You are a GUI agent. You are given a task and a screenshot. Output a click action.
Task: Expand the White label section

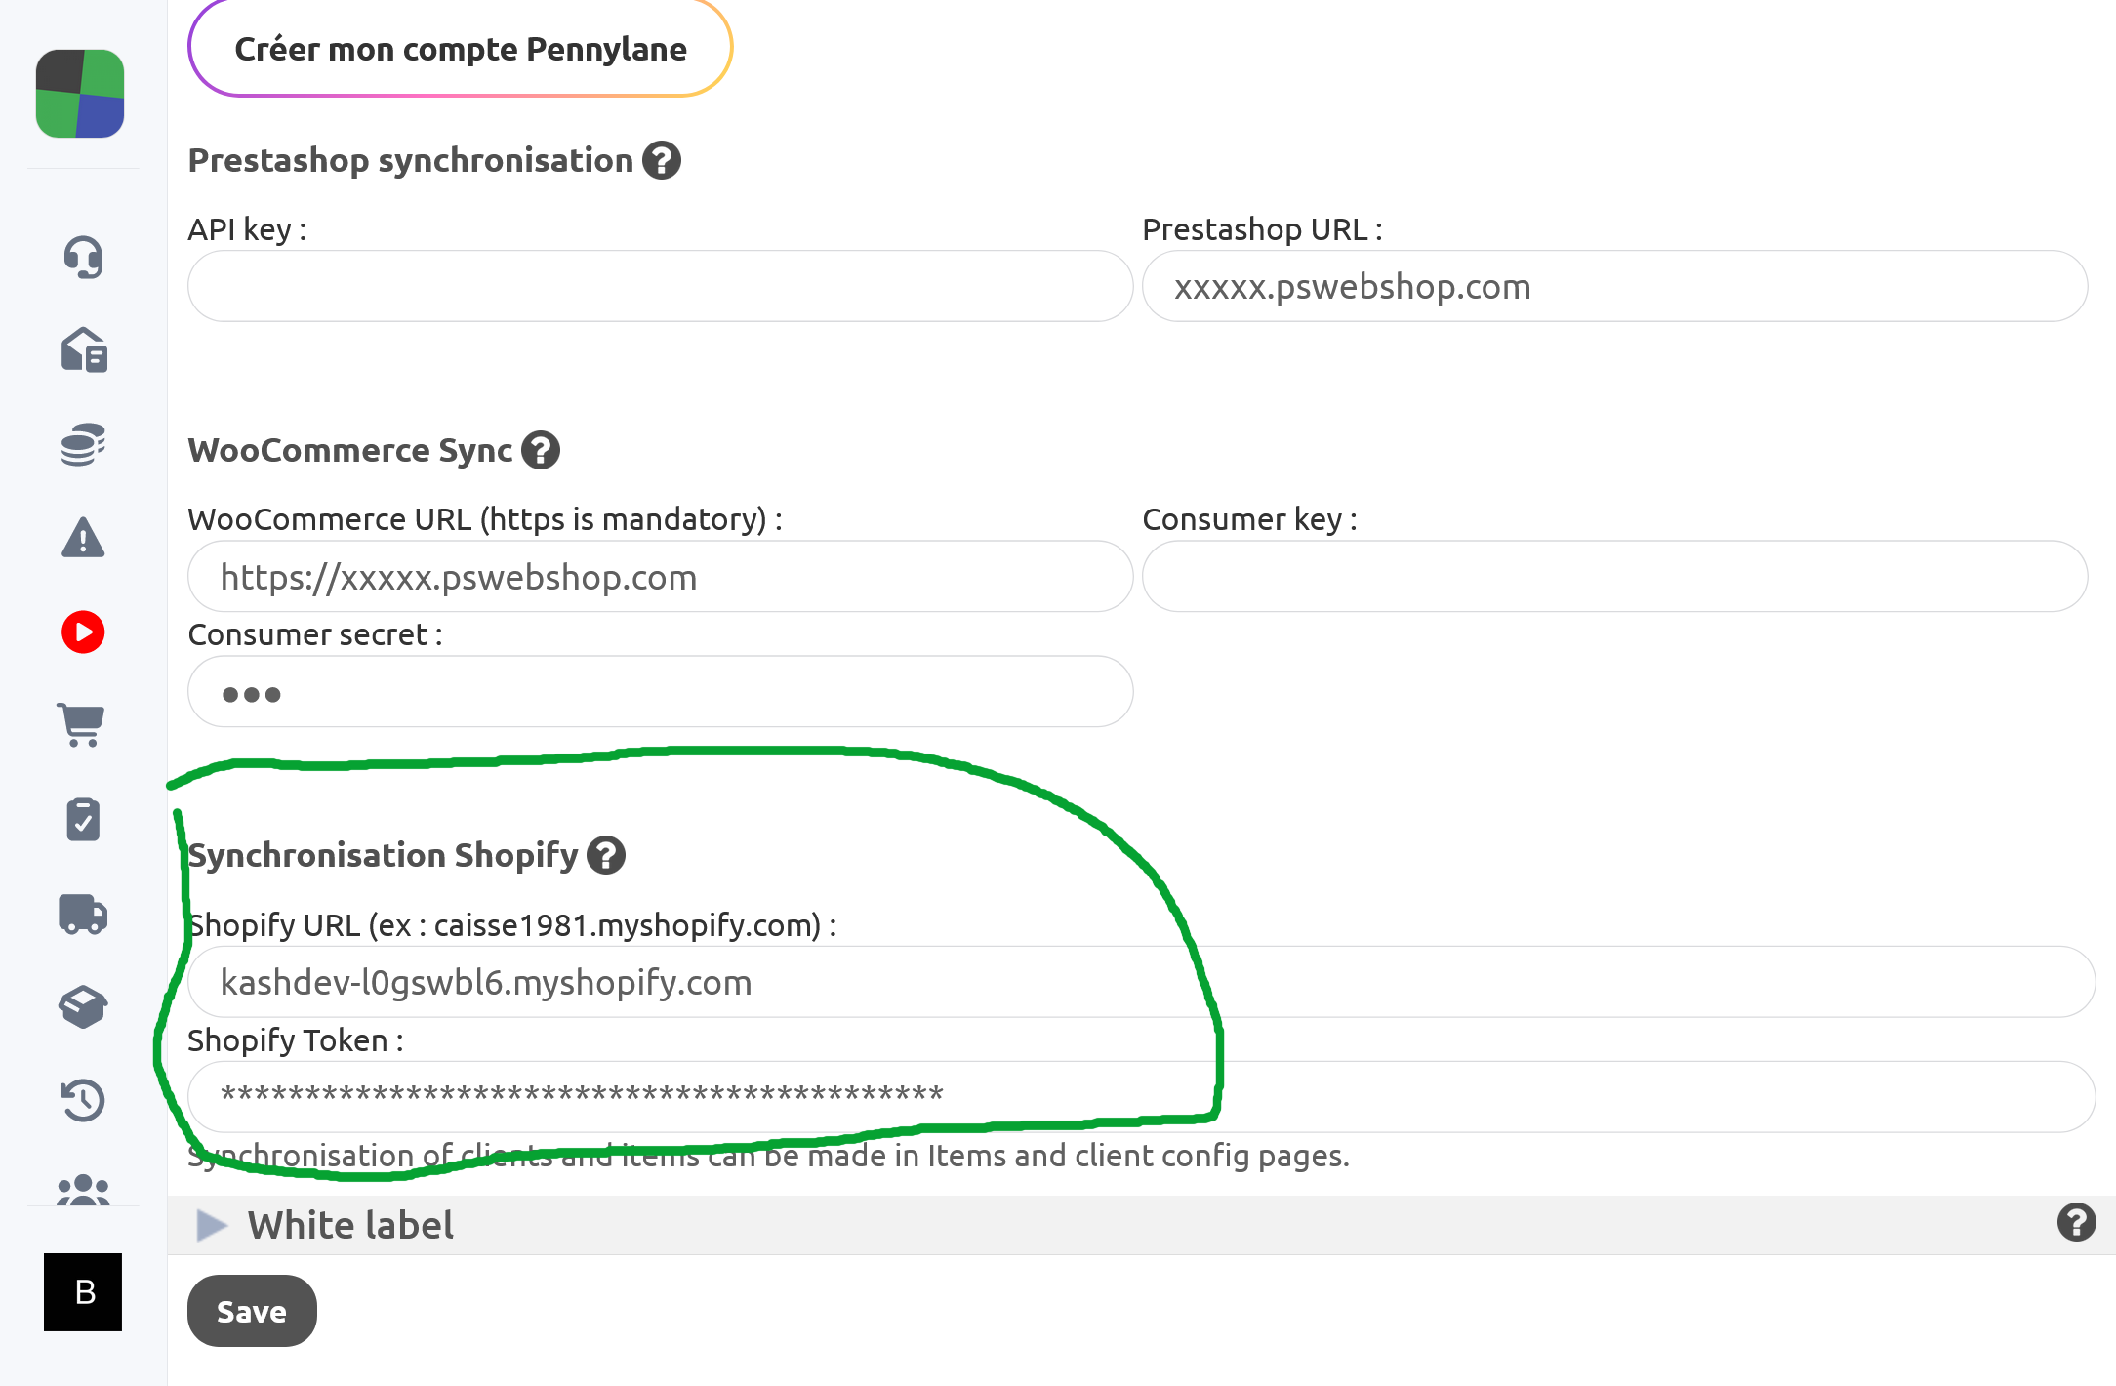(x=212, y=1225)
